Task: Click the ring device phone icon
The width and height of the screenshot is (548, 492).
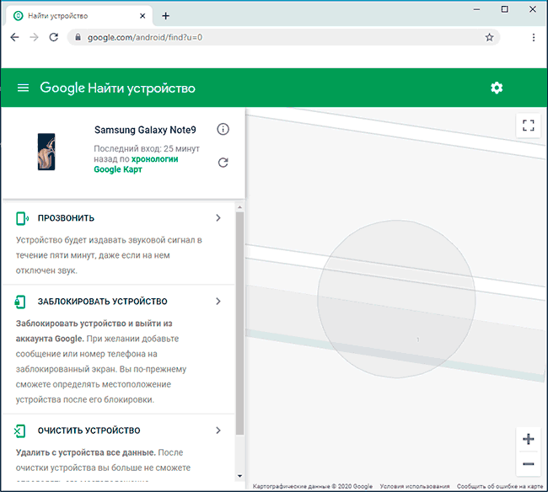Action: pos(23,218)
